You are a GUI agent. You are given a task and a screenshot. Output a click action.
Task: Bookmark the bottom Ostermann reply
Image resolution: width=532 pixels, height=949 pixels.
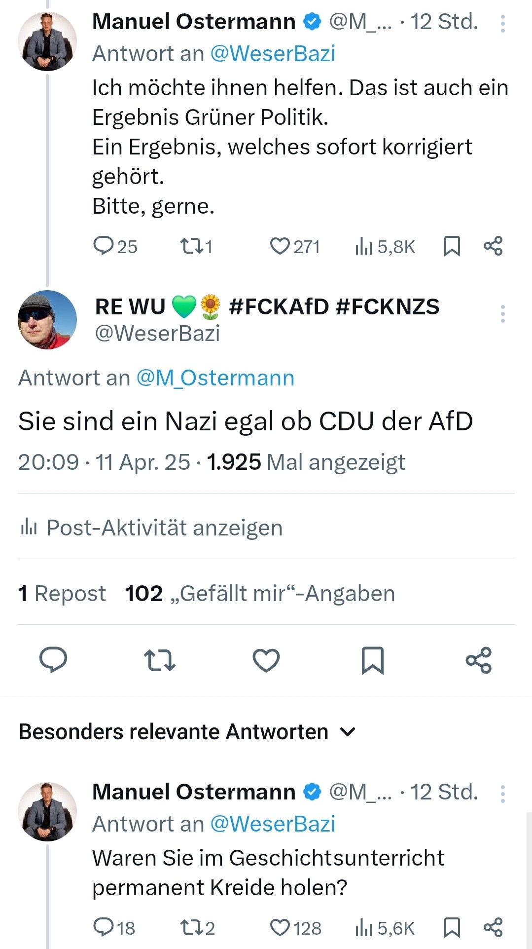tap(452, 928)
